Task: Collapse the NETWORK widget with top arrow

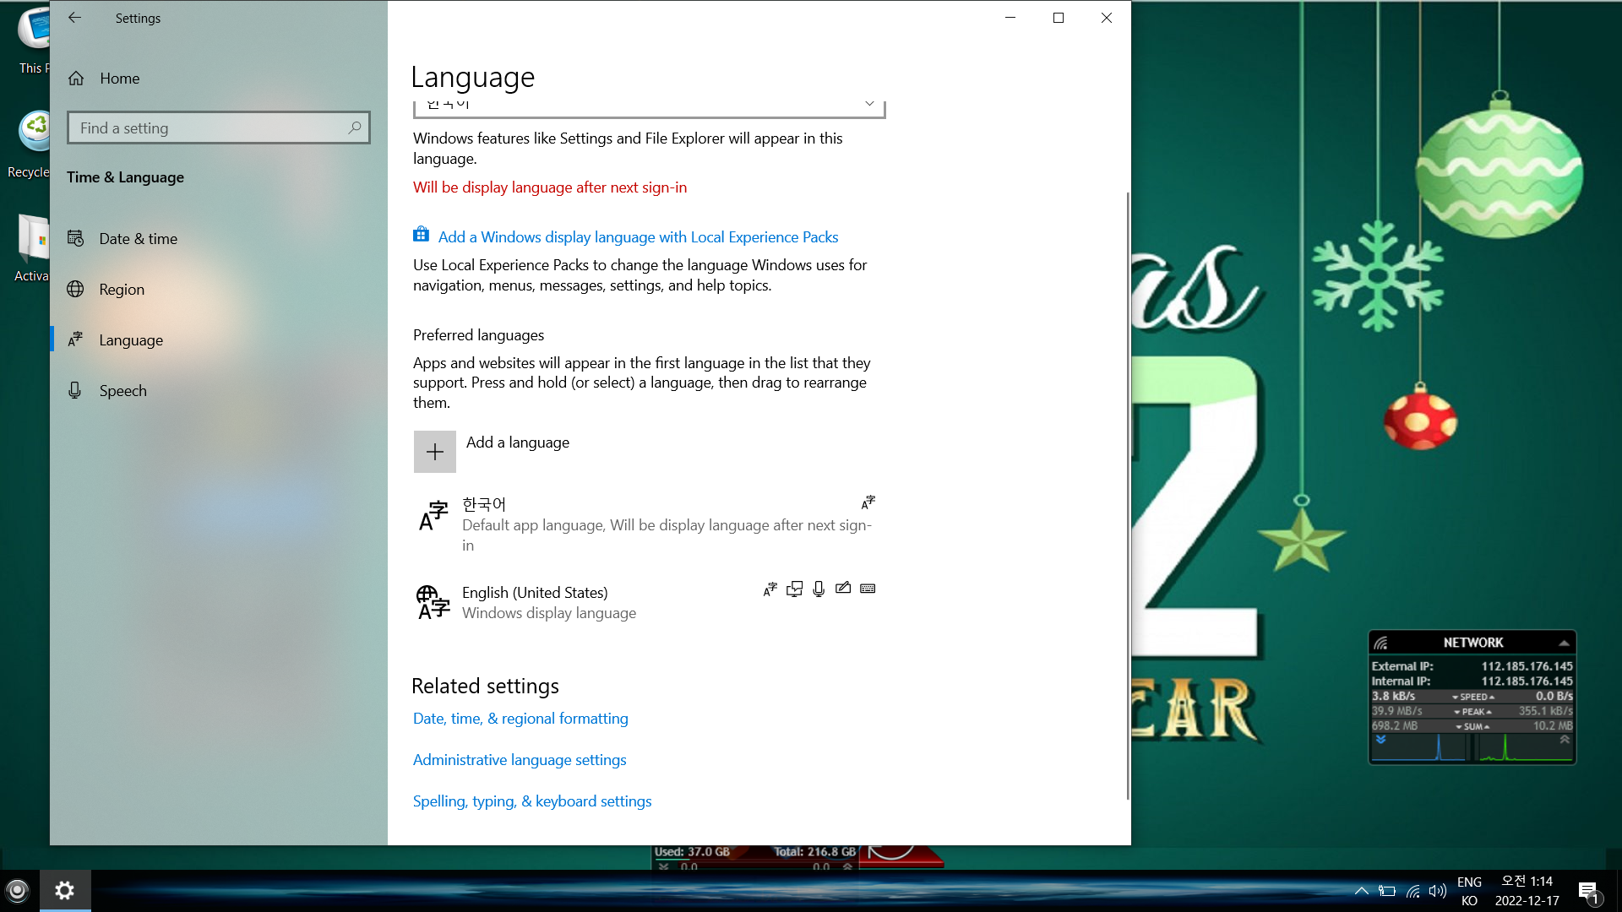Action: (x=1564, y=643)
